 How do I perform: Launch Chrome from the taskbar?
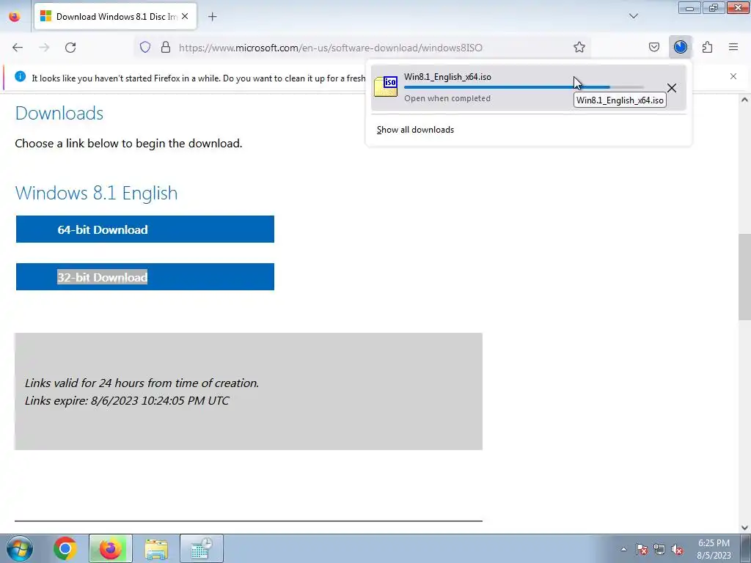point(65,548)
